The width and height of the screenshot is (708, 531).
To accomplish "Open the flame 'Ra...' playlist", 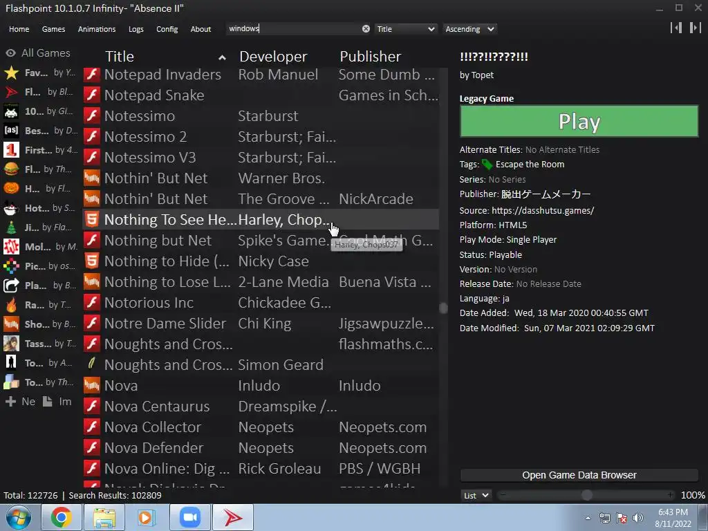I will [39, 305].
